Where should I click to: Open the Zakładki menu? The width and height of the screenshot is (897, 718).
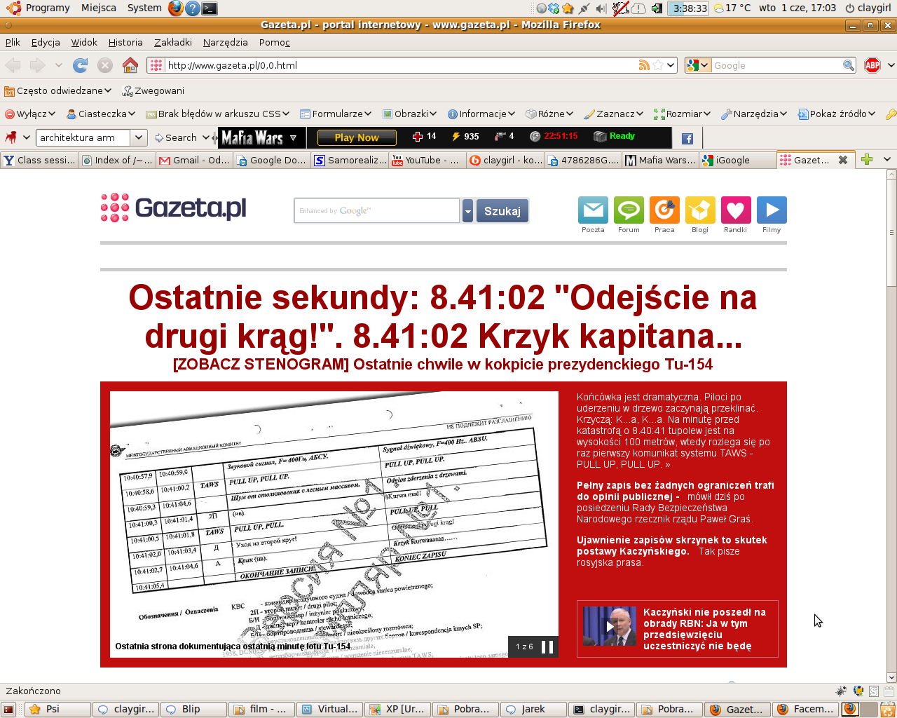[172, 42]
